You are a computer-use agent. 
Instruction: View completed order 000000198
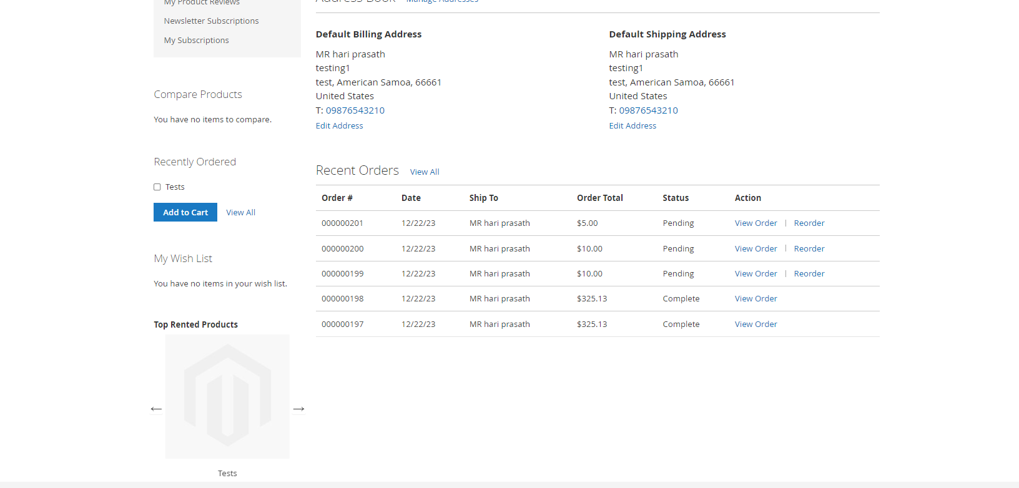pyautogui.click(x=756, y=298)
